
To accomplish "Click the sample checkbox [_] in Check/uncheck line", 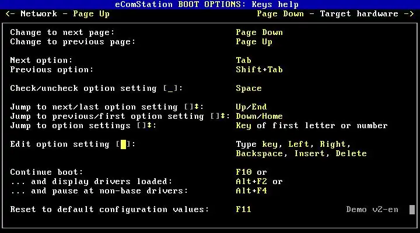I will (x=170, y=89).
